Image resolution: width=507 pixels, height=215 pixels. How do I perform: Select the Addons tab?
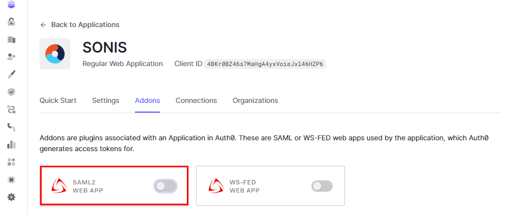coord(147,101)
